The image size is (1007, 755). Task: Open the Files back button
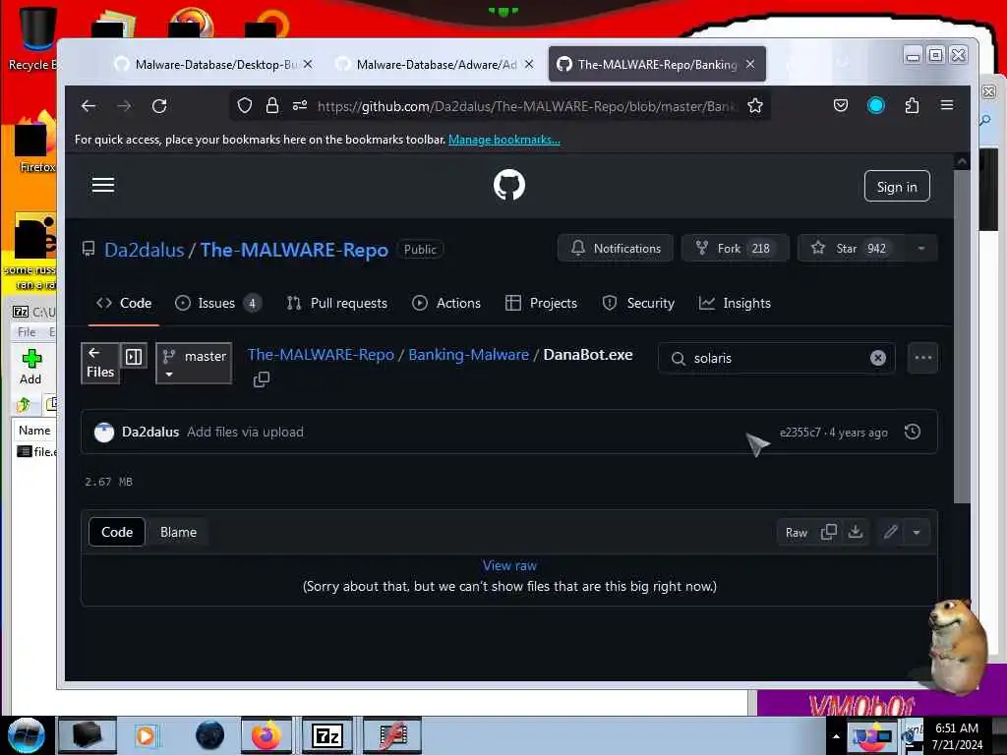point(100,364)
